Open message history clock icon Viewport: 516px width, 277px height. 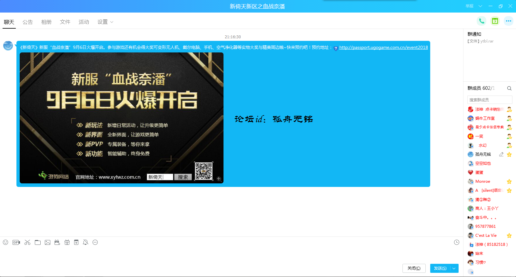[x=457, y=242]
